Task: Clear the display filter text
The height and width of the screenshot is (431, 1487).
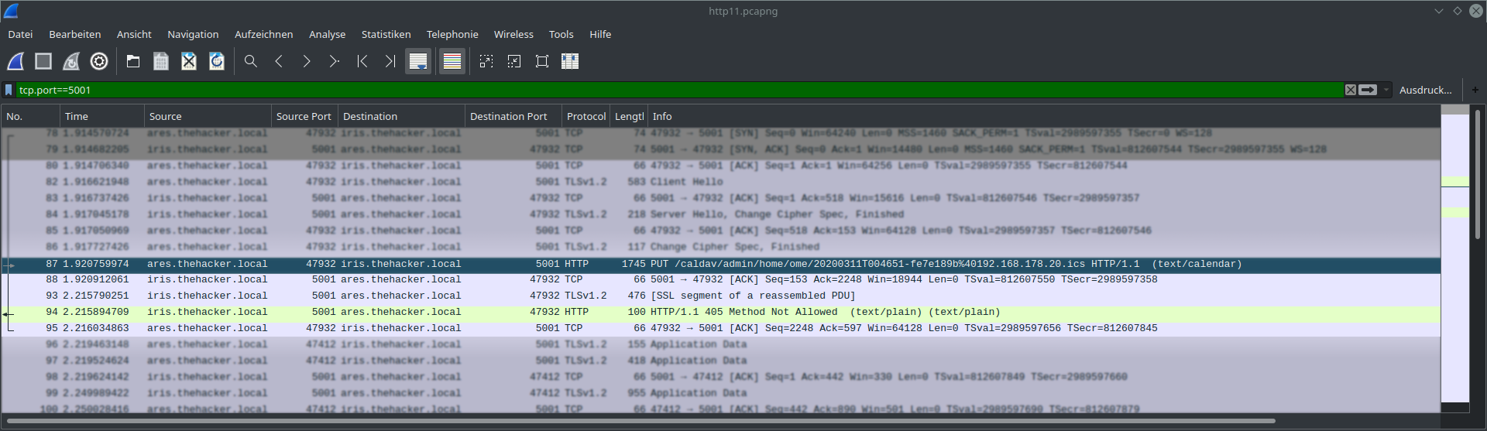Action: click(1351, 90)
